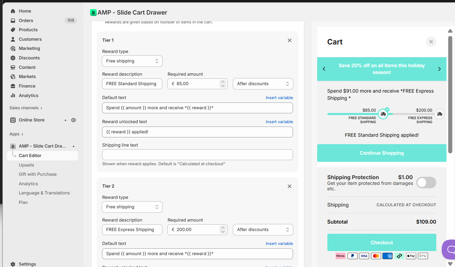Click Tier 2 Reward description field

132,230
